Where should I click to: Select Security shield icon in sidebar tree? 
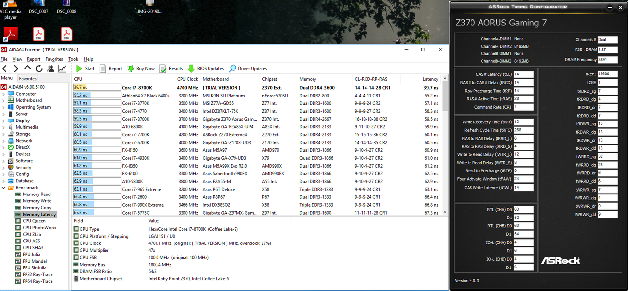[11, 168]
